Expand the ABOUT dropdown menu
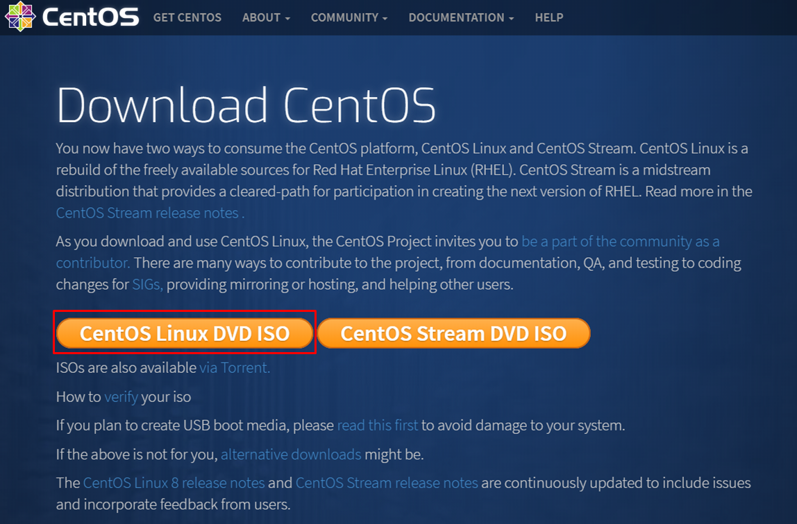797x524 pixels. coord(266,17)
